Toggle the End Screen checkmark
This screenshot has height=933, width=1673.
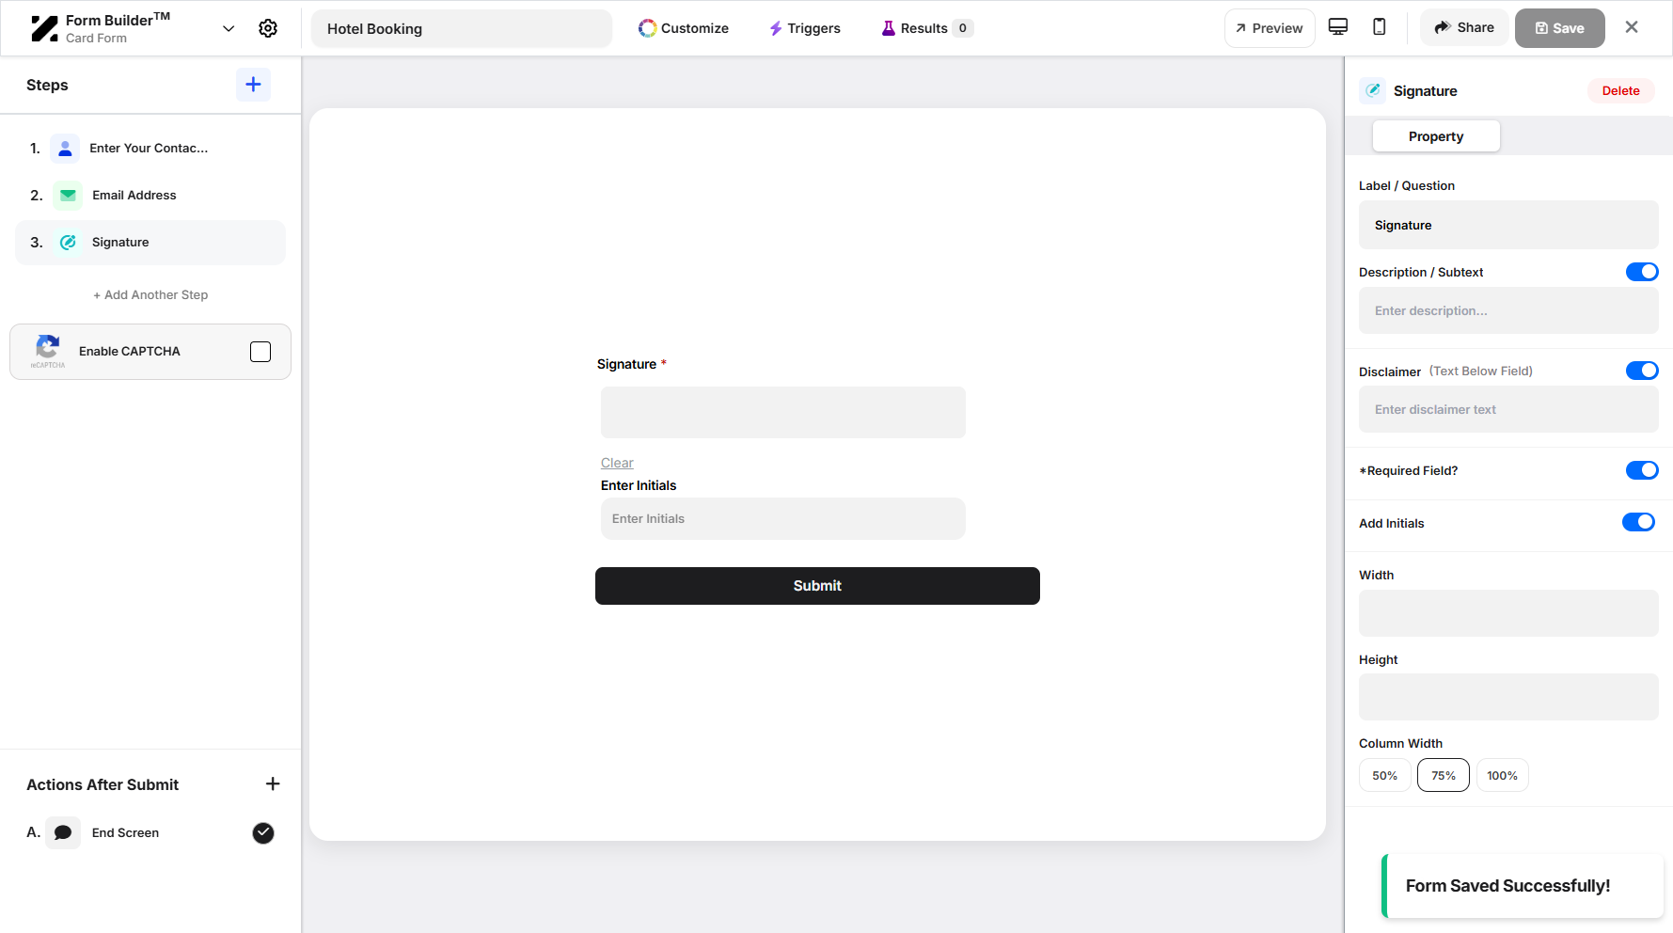click(263, 832)
